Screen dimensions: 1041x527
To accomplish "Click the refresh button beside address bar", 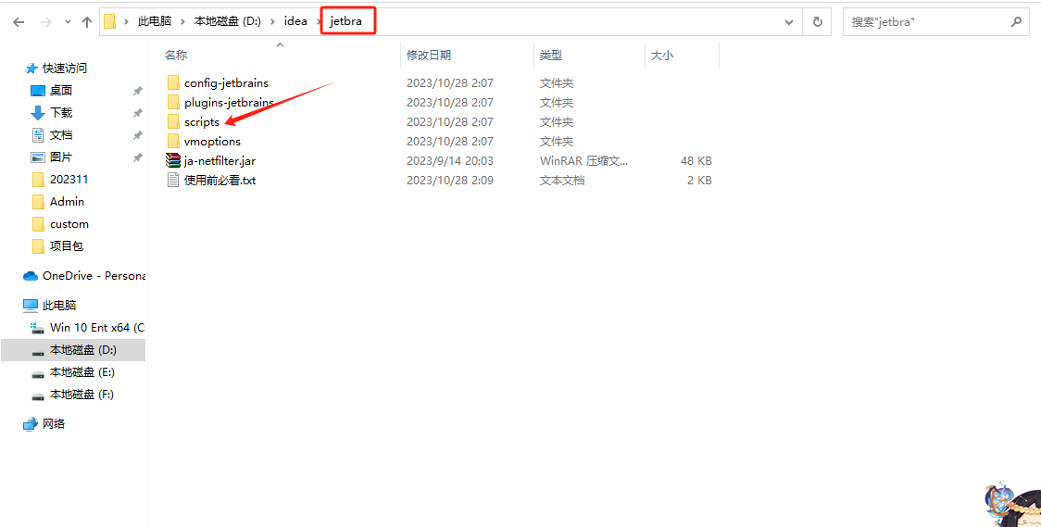I will [817, 21].
